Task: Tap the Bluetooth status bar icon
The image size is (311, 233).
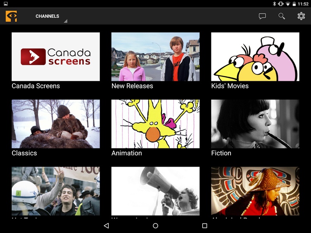Action: (x=274, y=4)
